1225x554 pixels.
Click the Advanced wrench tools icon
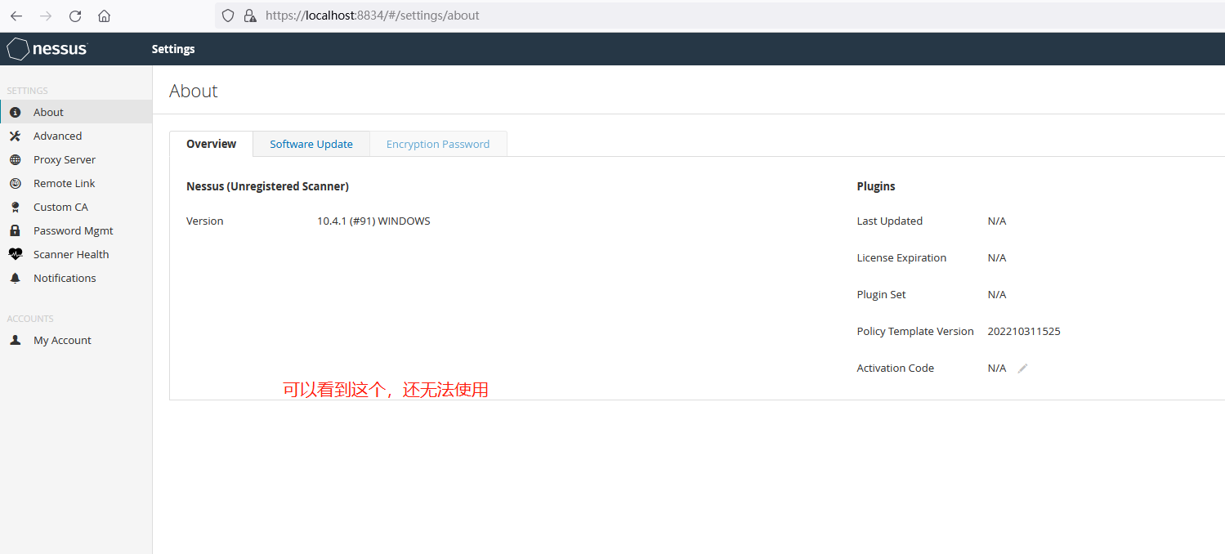click(x=15, y=136)
